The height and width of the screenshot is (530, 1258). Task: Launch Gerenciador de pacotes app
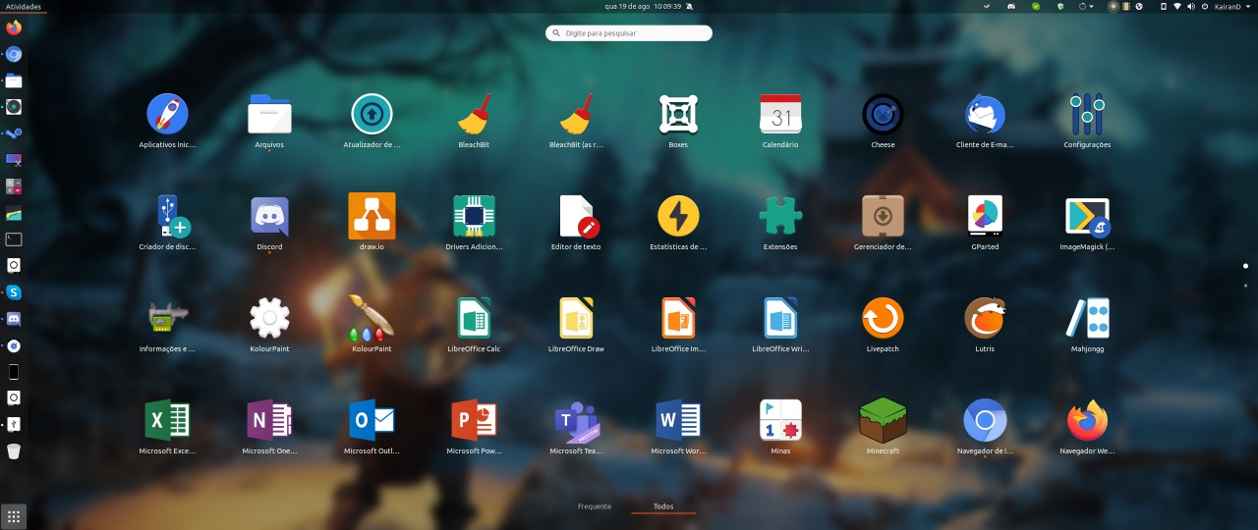click(883, 216)
